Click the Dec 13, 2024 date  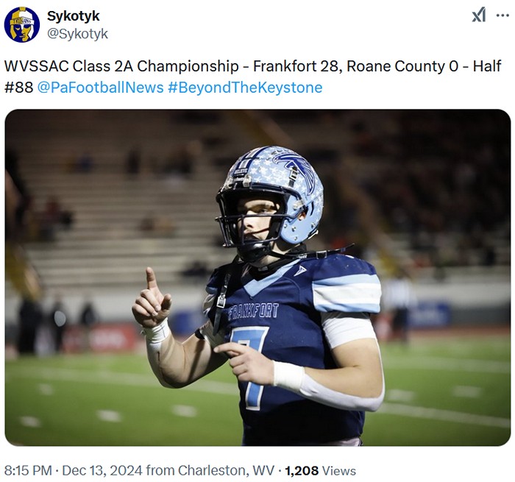click(102, 470)
